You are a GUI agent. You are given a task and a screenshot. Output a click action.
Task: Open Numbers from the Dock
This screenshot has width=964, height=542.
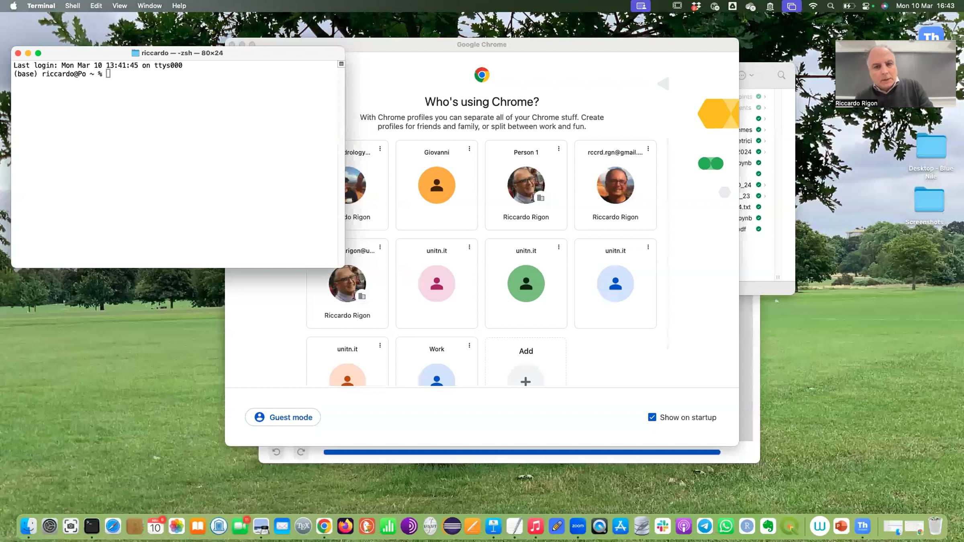388,526
